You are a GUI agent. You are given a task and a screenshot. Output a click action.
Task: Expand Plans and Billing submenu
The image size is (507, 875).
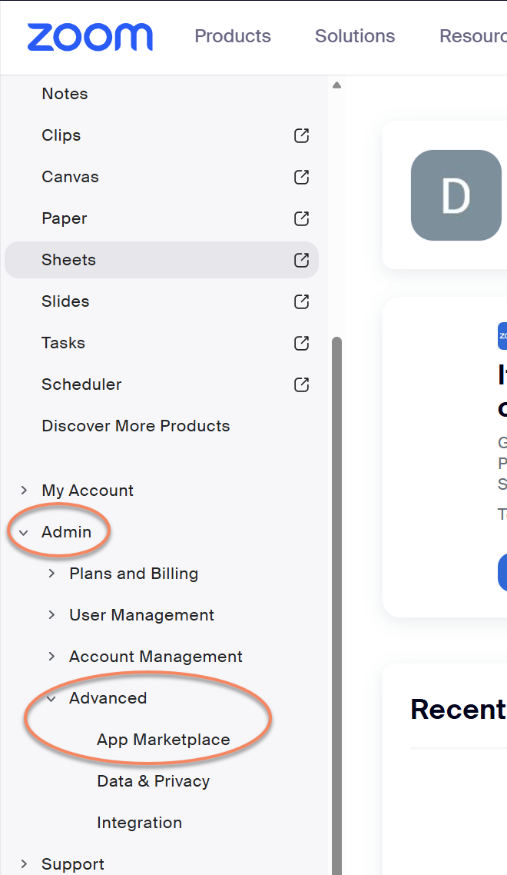[x=52, y=573]
